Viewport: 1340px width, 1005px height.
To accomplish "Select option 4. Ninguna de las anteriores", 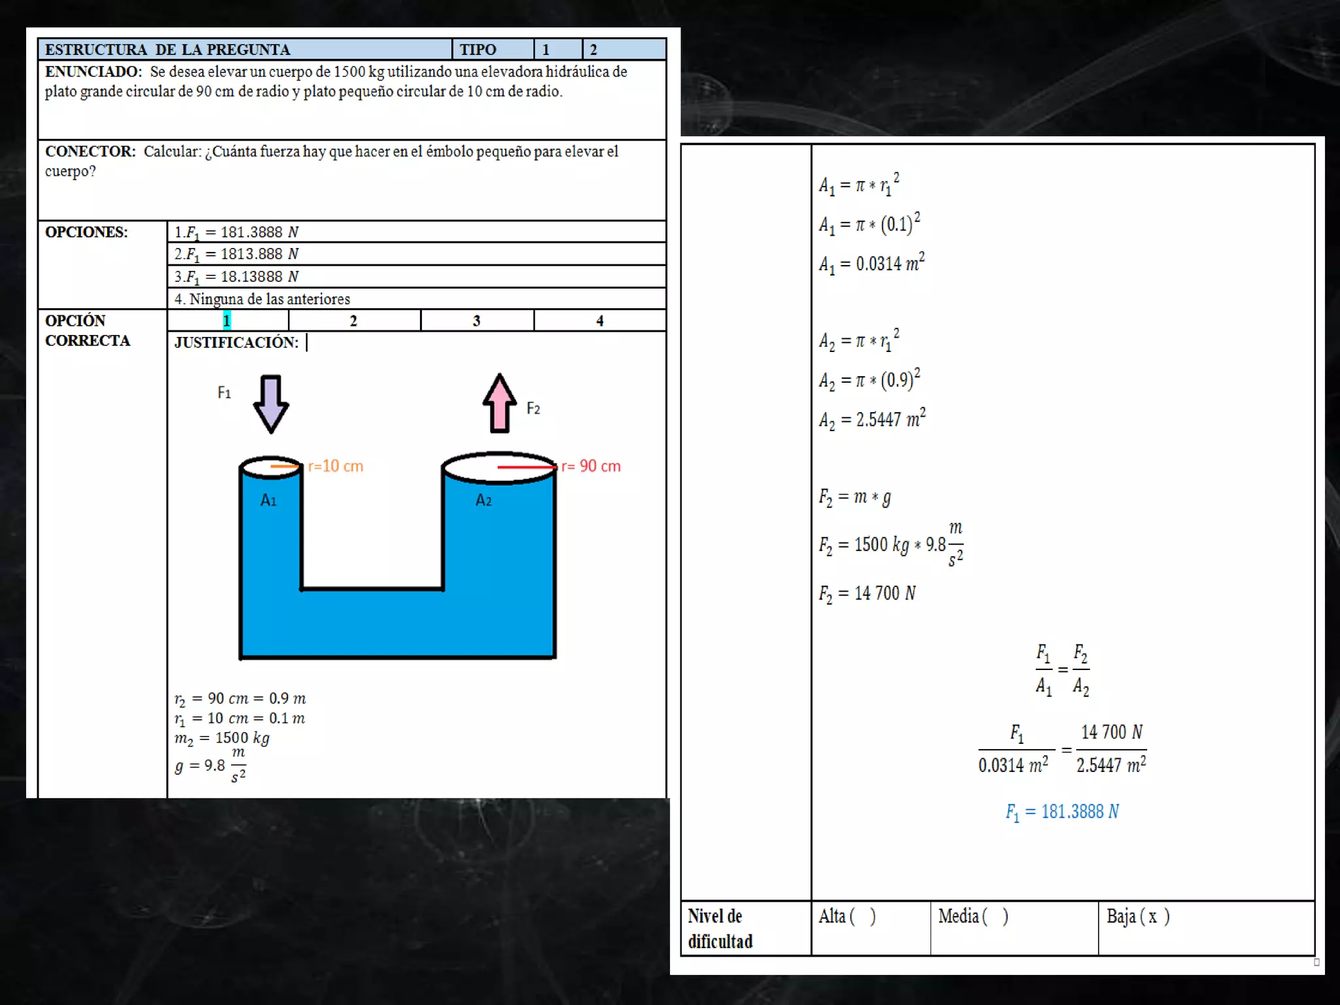I will tap(262, 299).
